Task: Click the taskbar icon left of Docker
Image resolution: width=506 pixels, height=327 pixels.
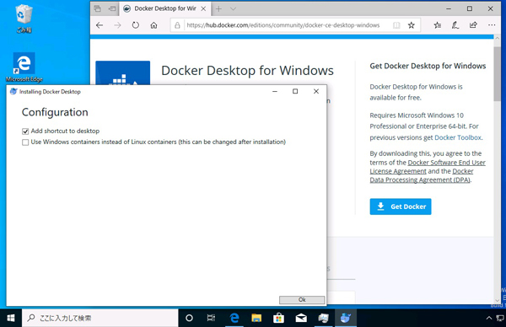Action: (323, 318)
